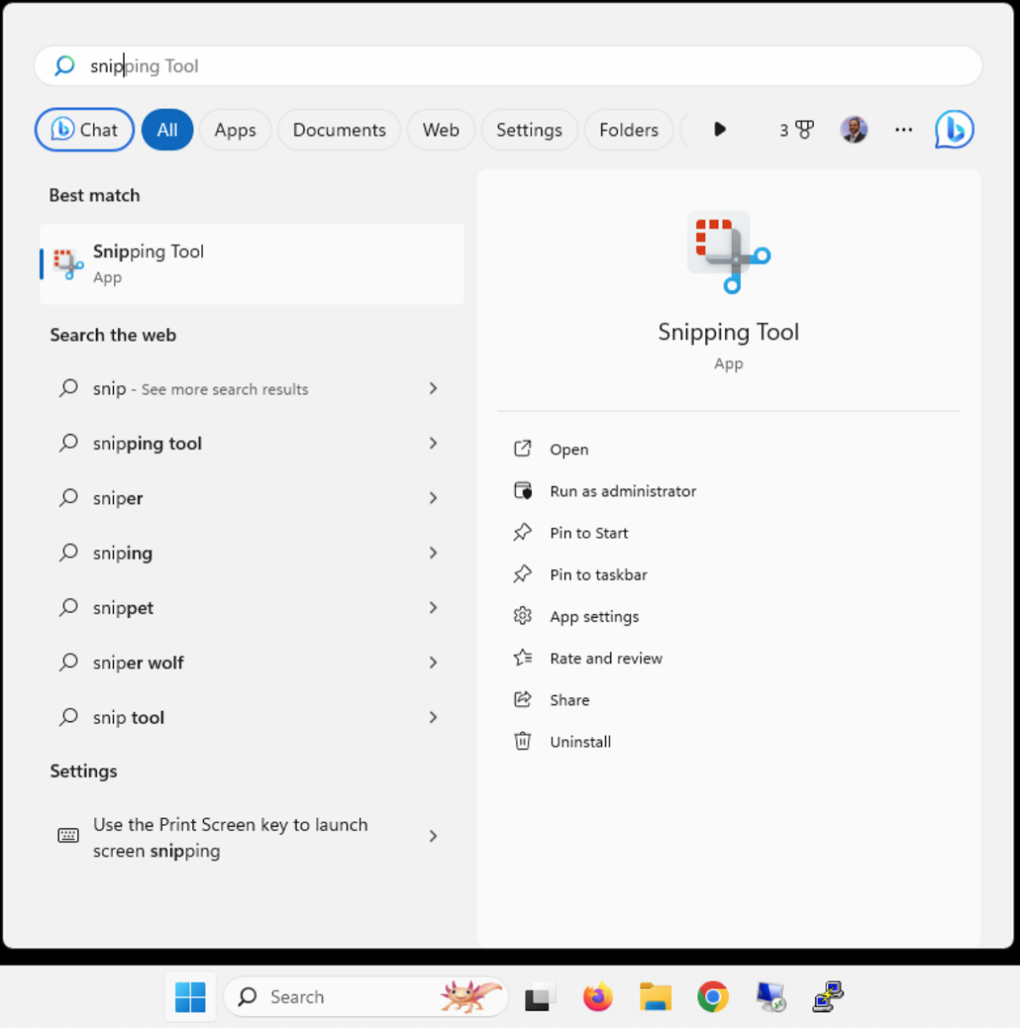Open File Explorer from the taskbar

pyautogui.click(x=654, y=997)
